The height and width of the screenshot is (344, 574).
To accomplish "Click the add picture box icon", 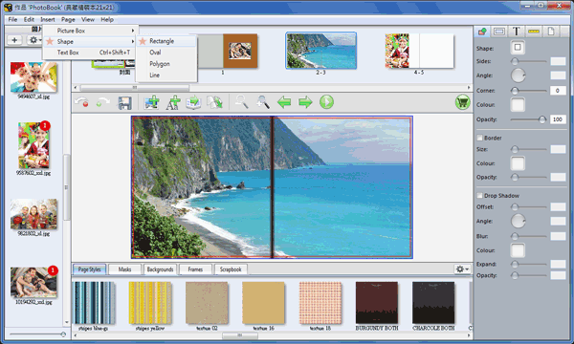I will pos(151,102).
